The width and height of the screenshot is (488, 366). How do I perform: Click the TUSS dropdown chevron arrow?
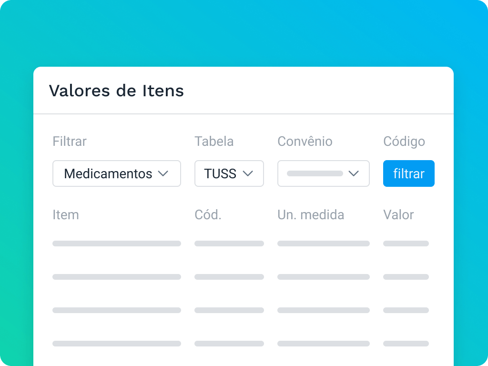pyautogui.click(x=248, y=173)
